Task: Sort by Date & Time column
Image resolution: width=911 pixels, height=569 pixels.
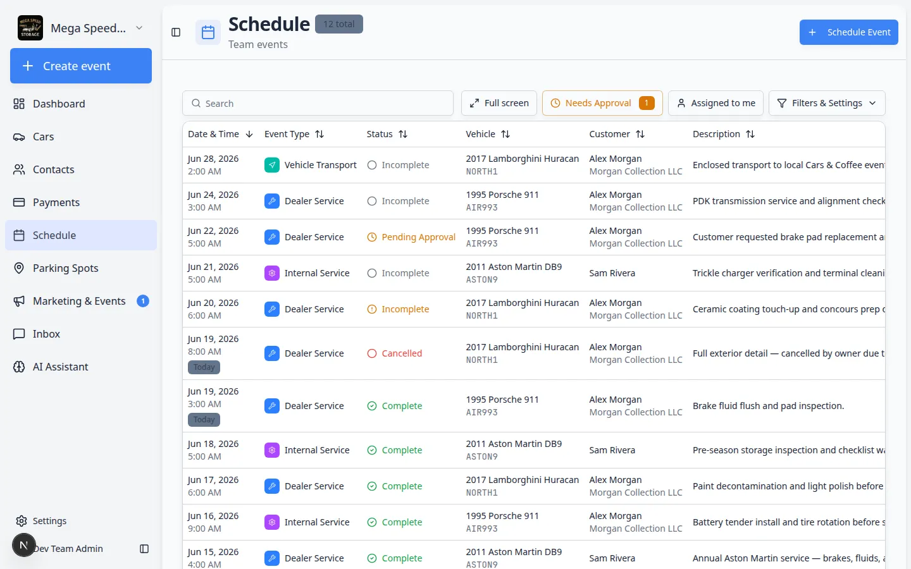Action: pos(220,134)
